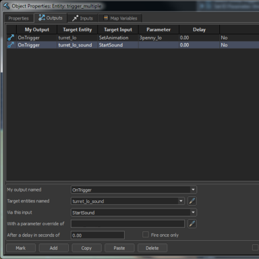This screenshot has height=259, width=259.
Task: Click the Paste button
Action: 119,248
